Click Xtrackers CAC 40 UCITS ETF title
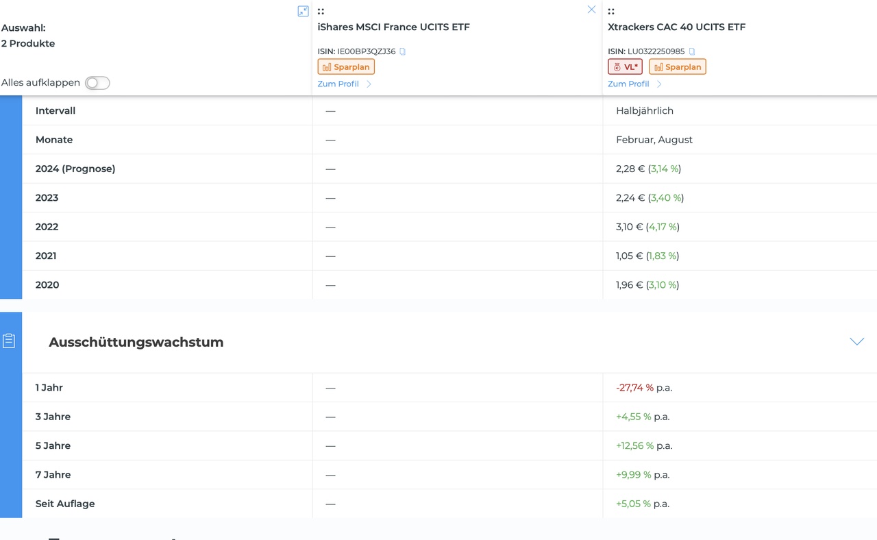Image resolution: width=877 pixels, height=540 pixels. tap(677, 27)
